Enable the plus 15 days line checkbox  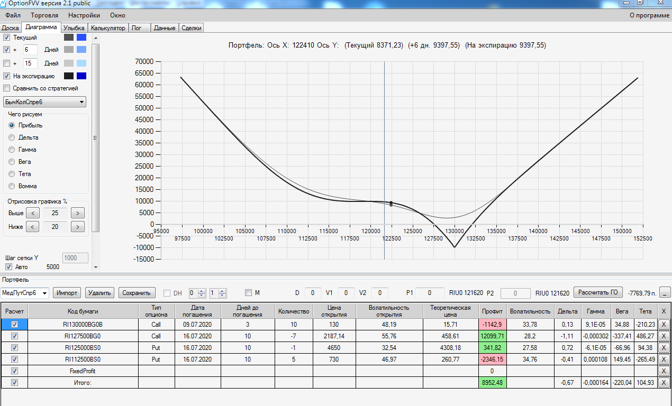(7, 63)
